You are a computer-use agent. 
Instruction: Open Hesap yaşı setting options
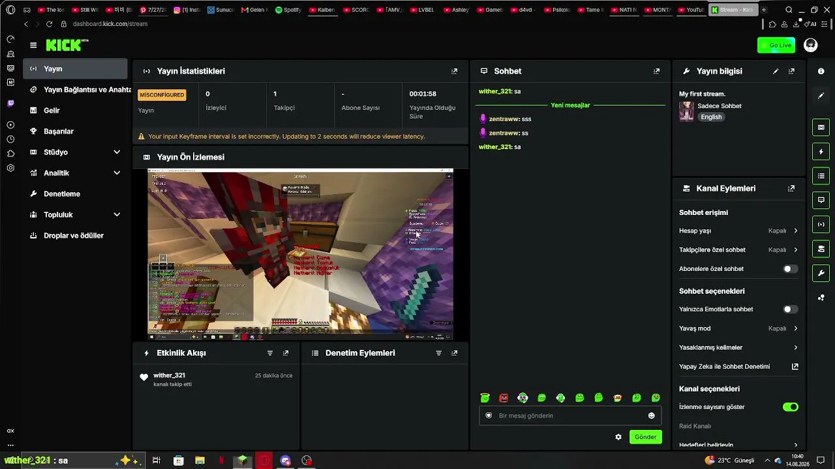pyautogui.click(x=738, y=231)
